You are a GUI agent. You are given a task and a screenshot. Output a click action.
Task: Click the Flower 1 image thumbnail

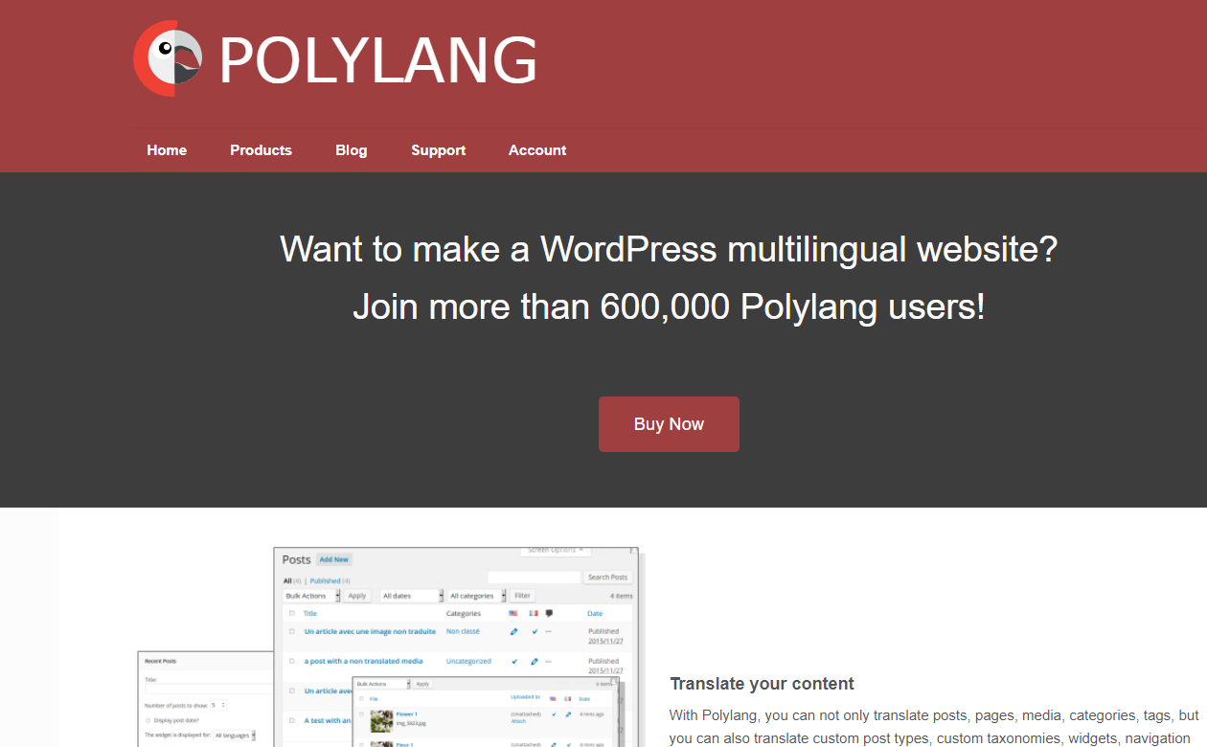381,721
